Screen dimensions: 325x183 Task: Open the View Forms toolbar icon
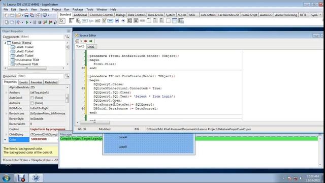coord(12,22)
